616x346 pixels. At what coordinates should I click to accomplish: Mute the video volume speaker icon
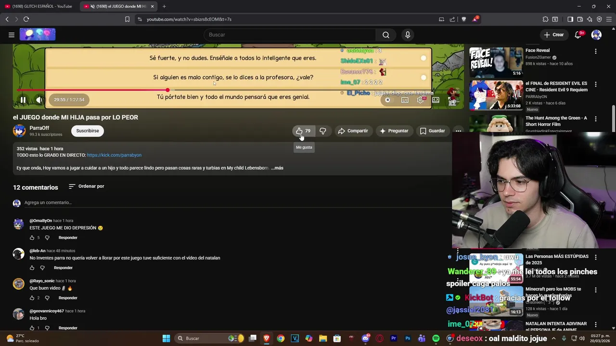pos(39,100)
